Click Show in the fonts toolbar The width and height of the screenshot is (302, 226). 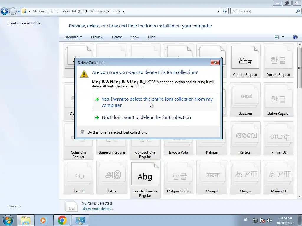(x=135, y=37)
